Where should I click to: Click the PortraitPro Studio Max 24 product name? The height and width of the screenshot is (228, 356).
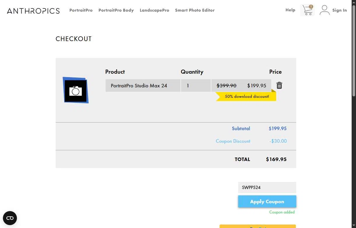139,86
